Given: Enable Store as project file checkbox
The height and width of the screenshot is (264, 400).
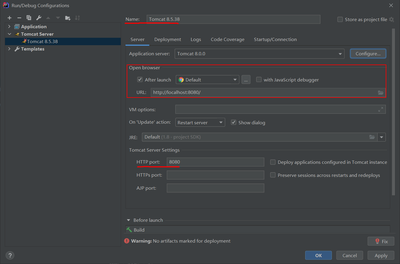Looking at the screenshot, I should (x=340, y=20).
